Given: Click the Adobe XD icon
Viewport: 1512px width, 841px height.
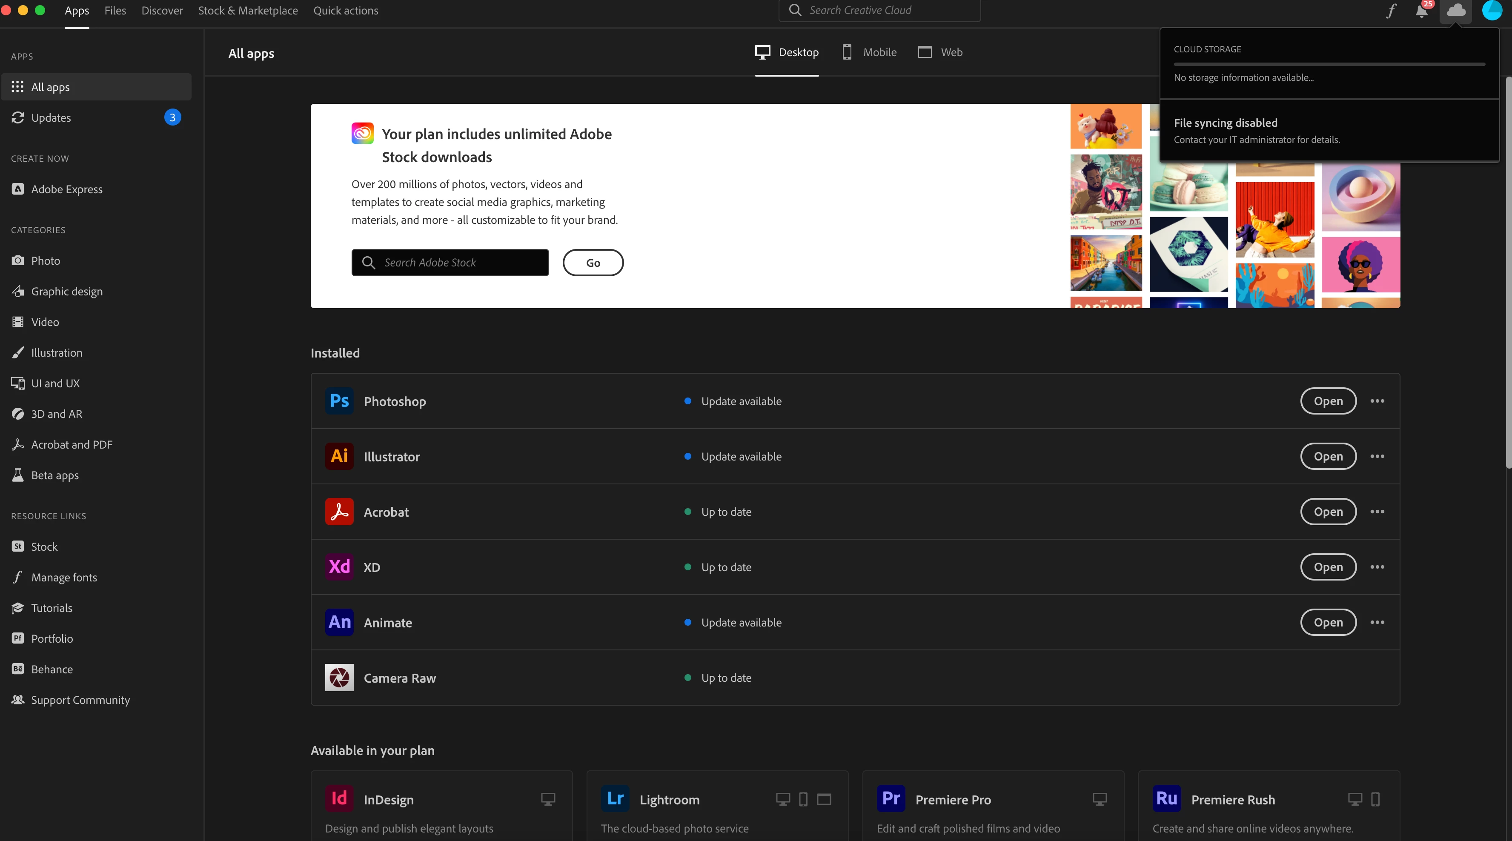Looking at the screenshot, I should click(339, 567).
